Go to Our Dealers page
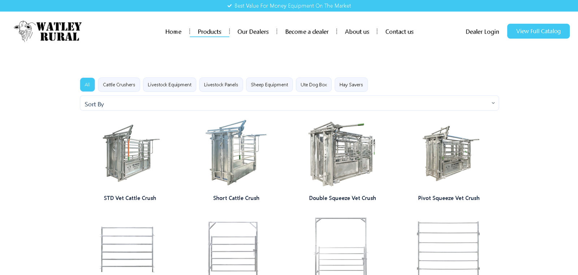 253,32
